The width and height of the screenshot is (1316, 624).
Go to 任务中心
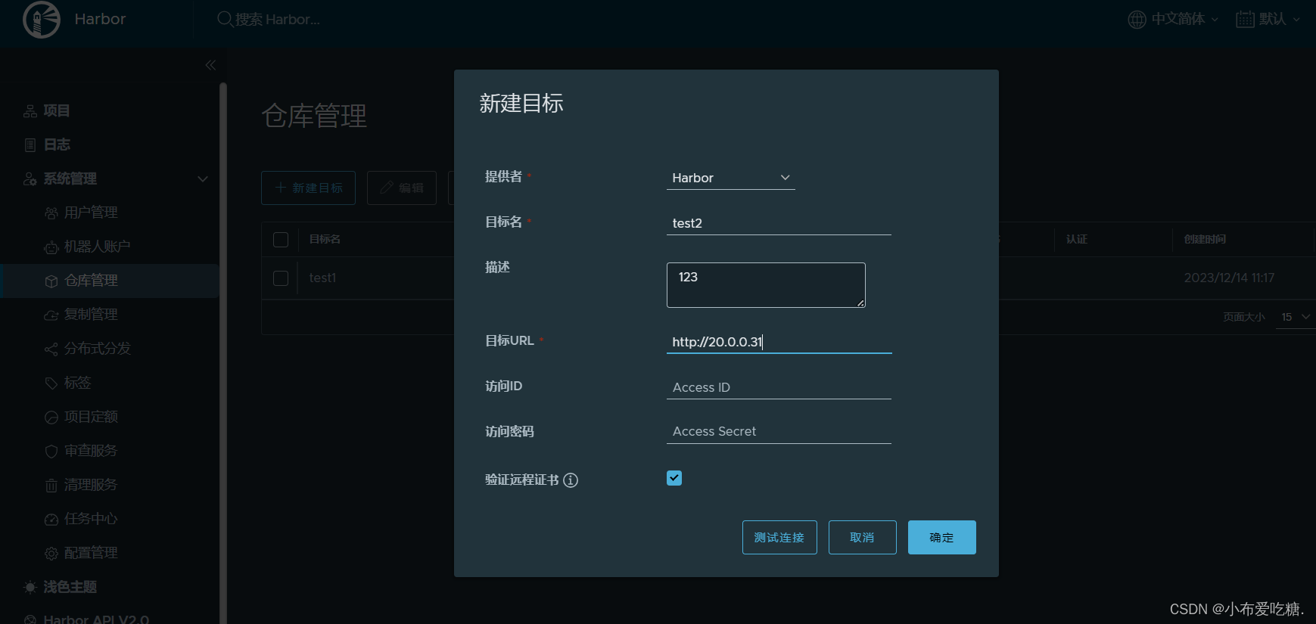(91, 519)
